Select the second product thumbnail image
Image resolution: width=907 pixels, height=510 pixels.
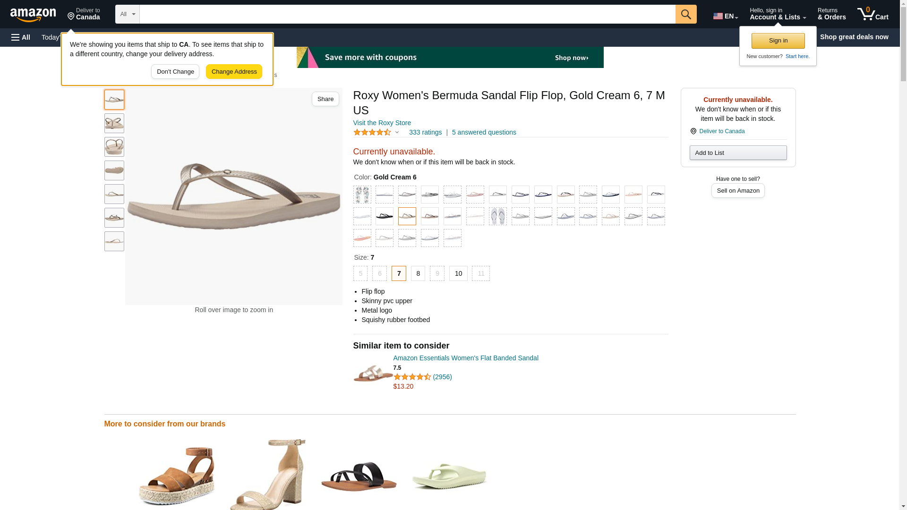tap(114, 123)
